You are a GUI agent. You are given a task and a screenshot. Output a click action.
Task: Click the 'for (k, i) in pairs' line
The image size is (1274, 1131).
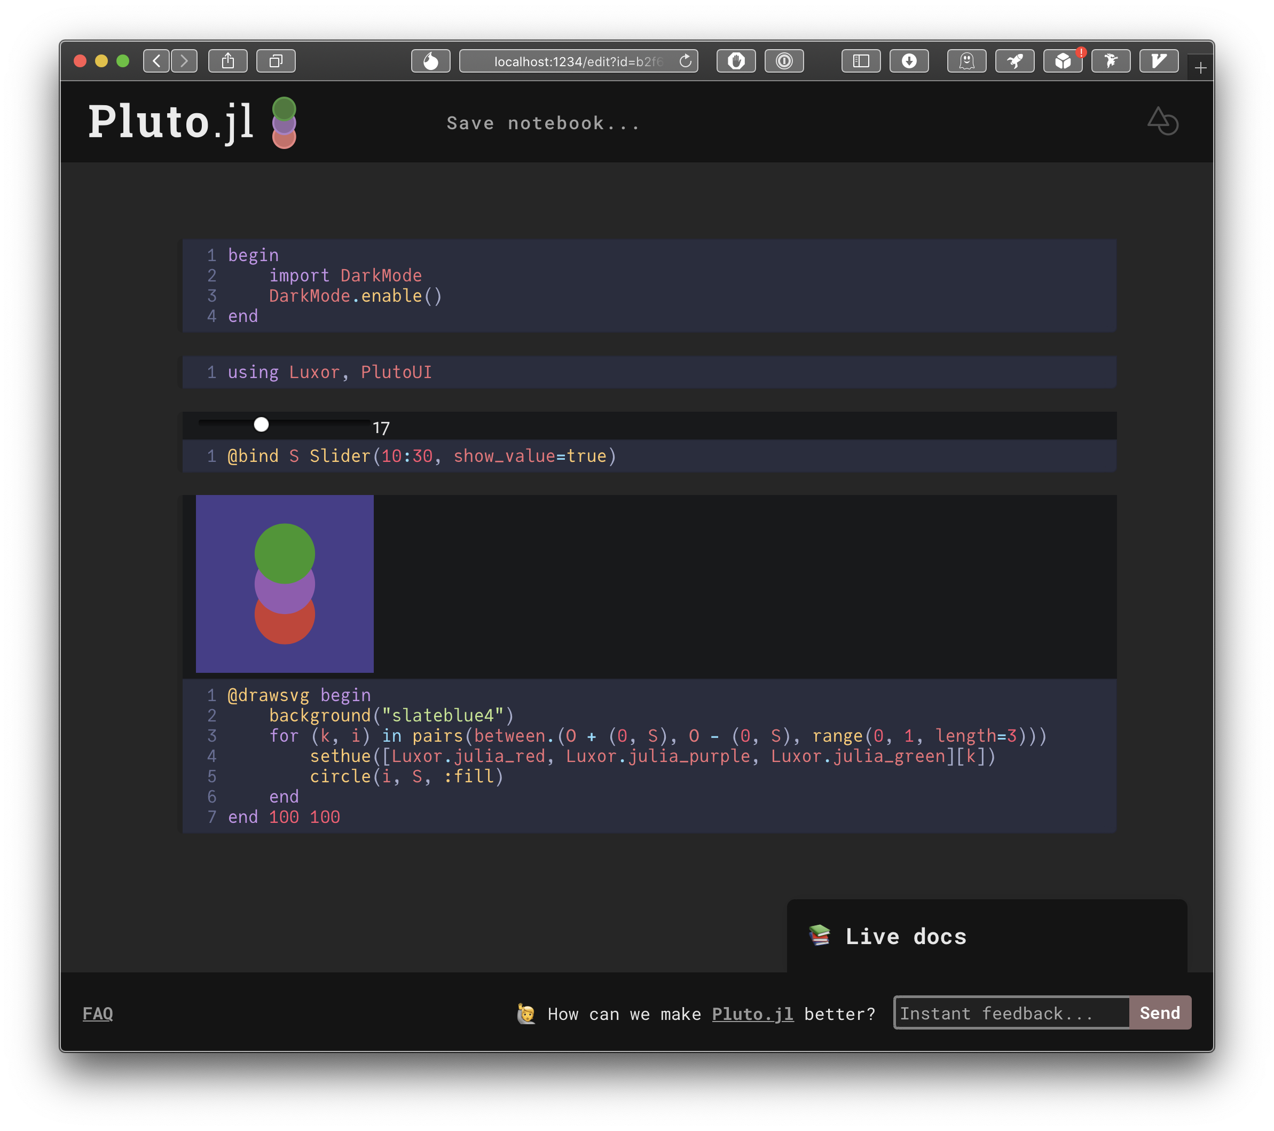pyautogui.click(x=658, y=736)
